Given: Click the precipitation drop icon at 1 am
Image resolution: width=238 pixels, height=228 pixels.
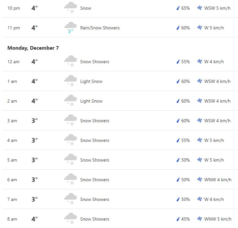Looking at the screenshot, I should click(178, 81).
